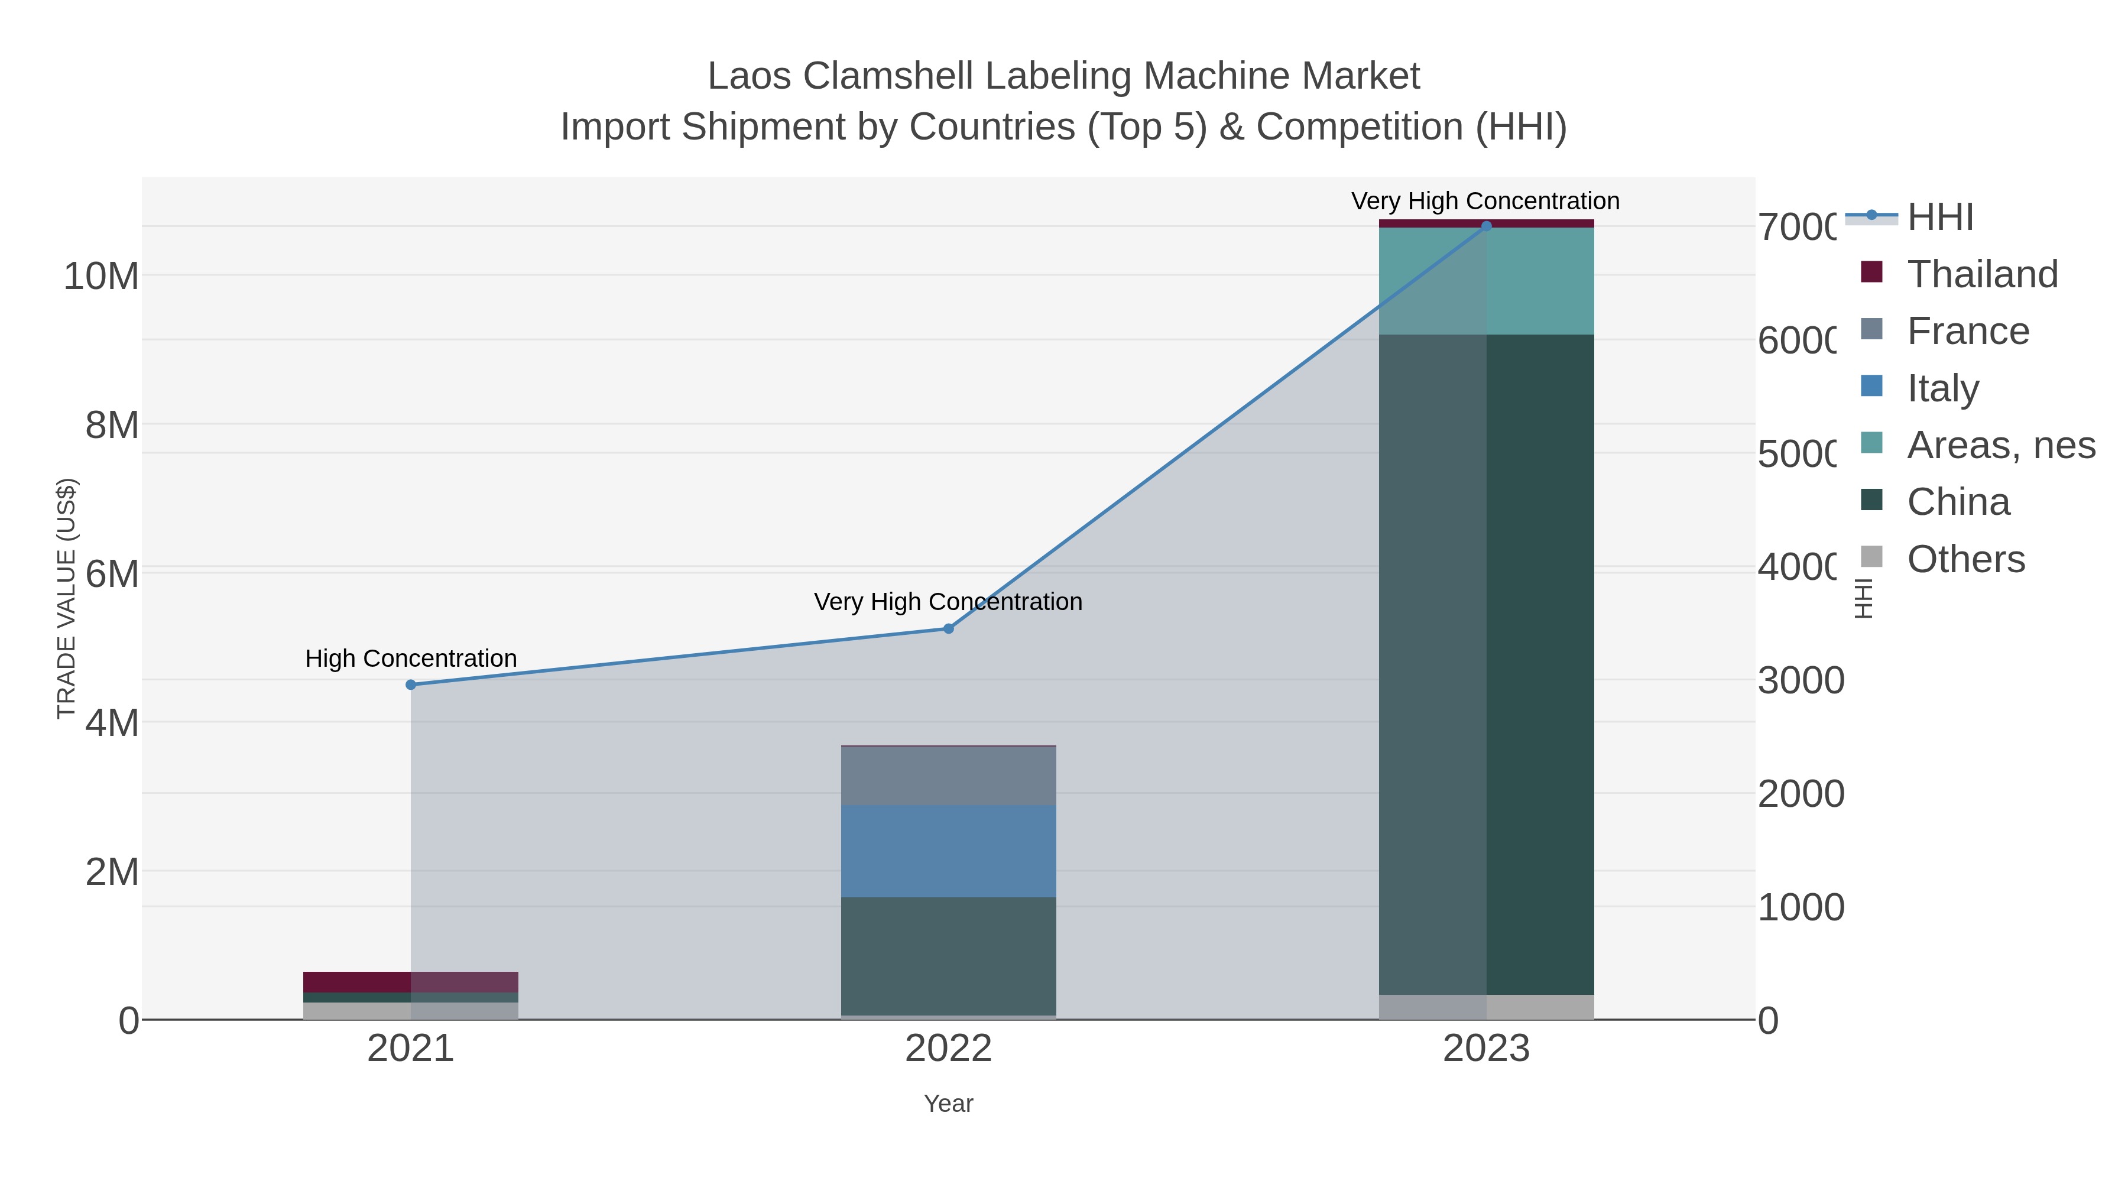The width and height of the screenshot is (2128, 1197).
Task: Click the 'Year' x-axis title
Action: click(x=948, y=1104)
